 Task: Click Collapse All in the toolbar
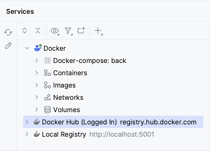pos(38,30)
